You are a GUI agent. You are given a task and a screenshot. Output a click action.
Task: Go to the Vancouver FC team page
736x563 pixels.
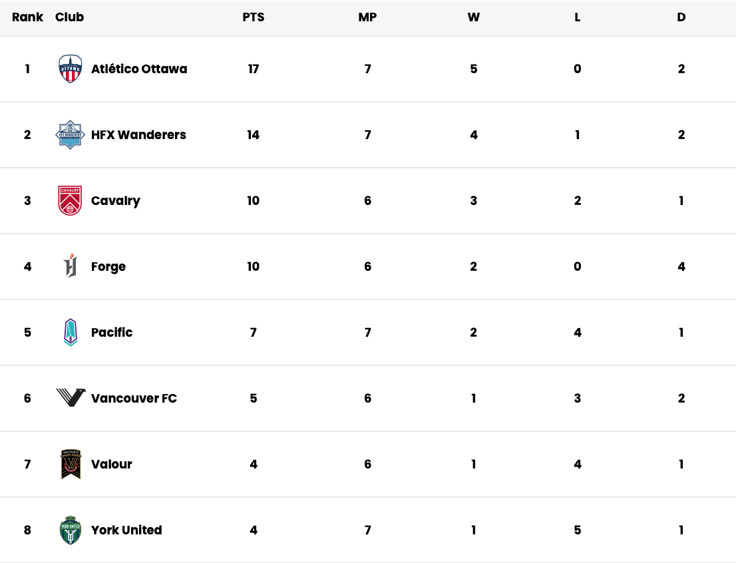coord(134,398)
